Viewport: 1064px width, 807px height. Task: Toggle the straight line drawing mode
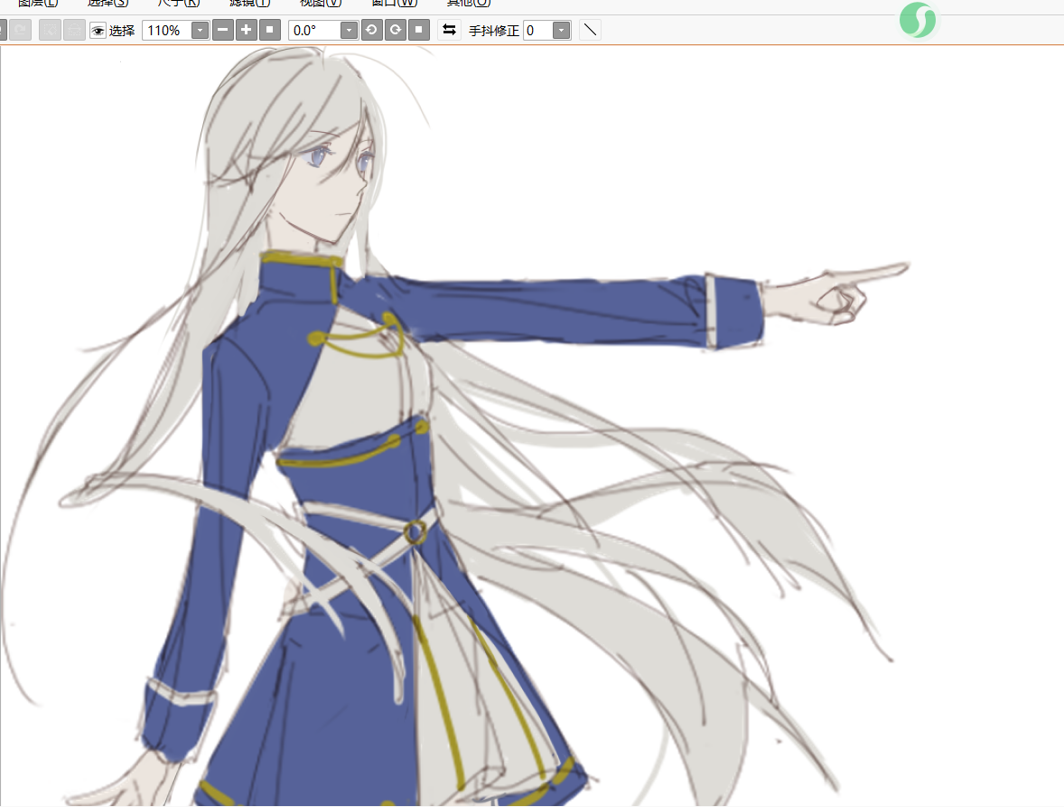(590, 30)
